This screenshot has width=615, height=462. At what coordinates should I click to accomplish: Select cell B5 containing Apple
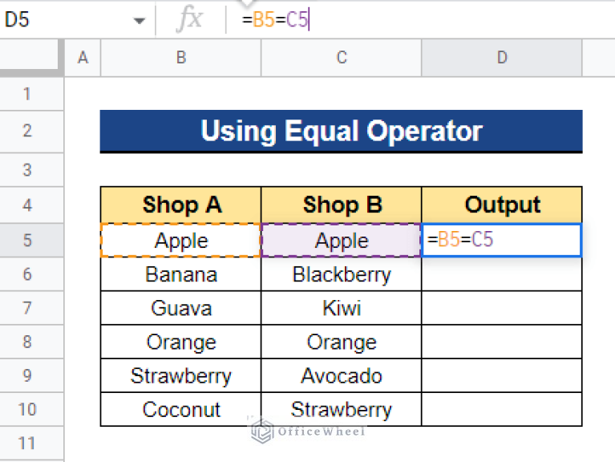pyautogui.click(x=181, y=241)
